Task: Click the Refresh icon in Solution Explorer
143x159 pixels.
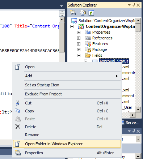Action: tap(91, 13)
